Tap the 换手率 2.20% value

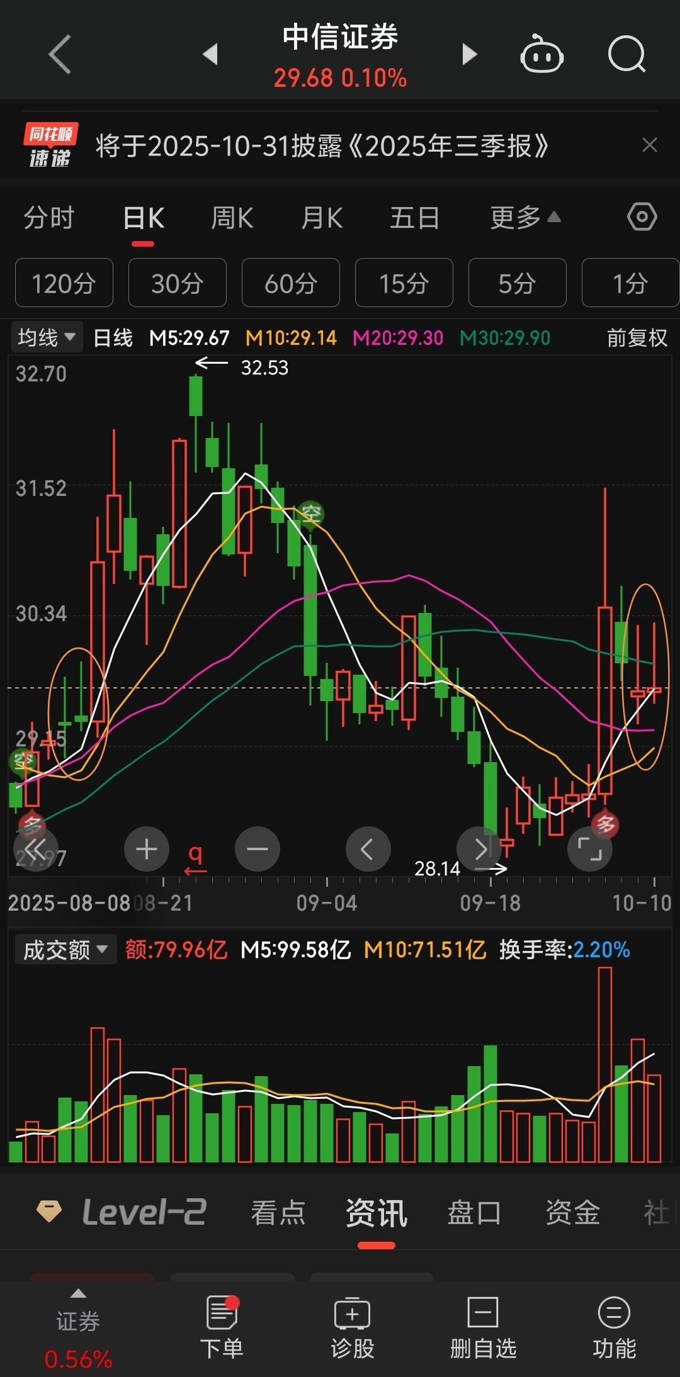pyautogui.click(x=565, y=950)
